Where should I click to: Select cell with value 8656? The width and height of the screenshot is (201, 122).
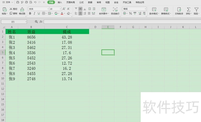[x=31, y=37]
